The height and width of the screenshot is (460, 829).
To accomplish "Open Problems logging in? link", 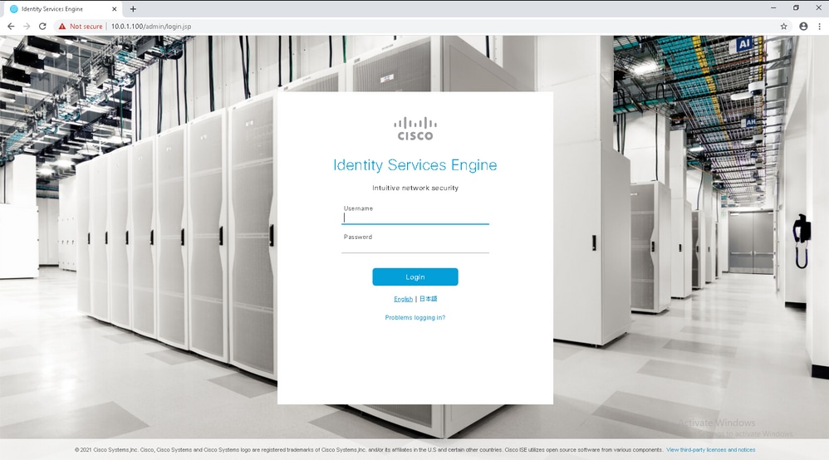I will [415, 318].
